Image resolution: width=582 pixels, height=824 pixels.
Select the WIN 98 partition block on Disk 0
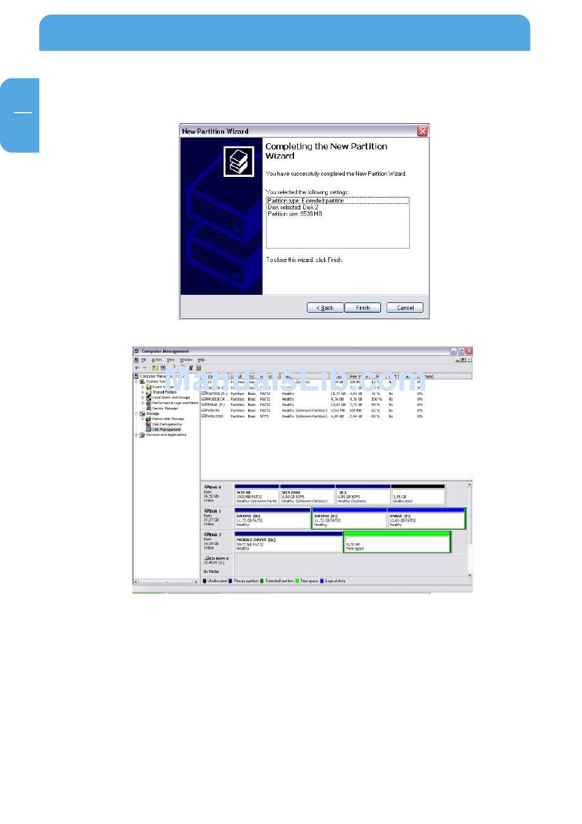[x=257, y=495]
